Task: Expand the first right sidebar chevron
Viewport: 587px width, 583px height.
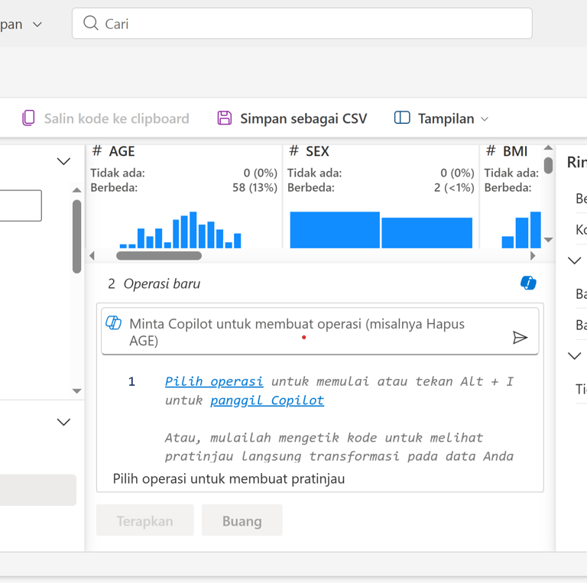Action: pyautogui.click(x=574, y=261)
